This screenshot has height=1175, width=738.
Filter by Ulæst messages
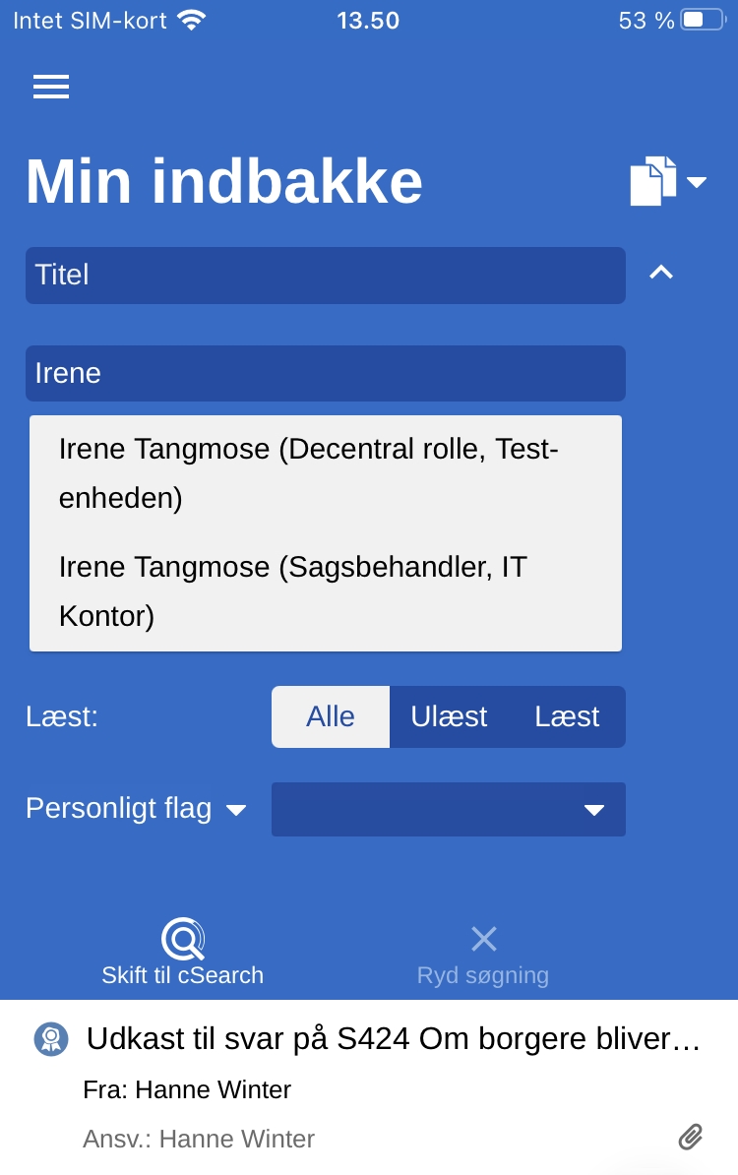tap(449, 716)
